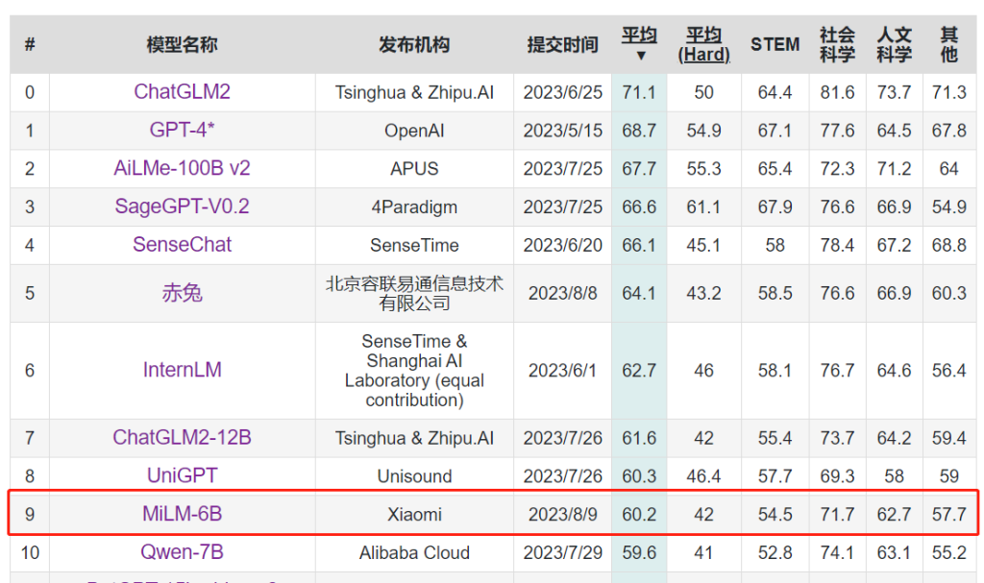Click the GPT-4* model link

tap(182, 131)
